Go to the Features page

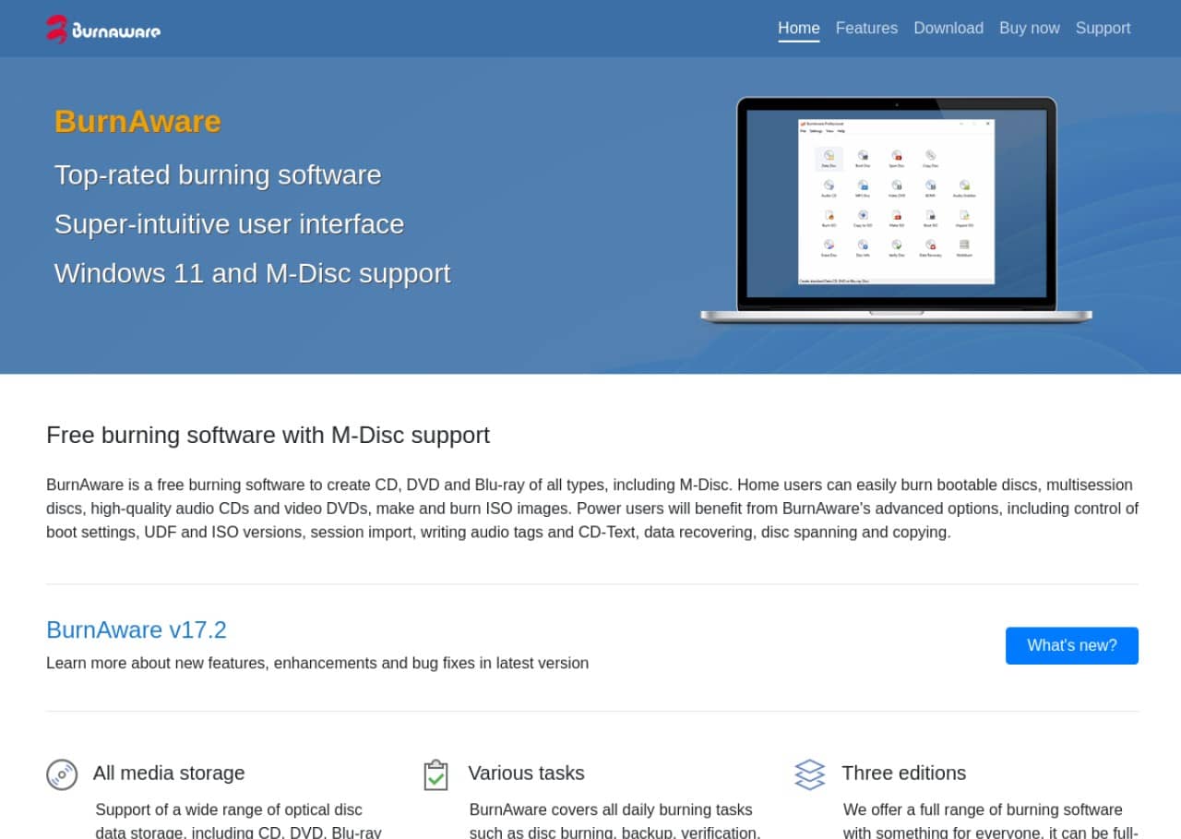pos(866,28)
